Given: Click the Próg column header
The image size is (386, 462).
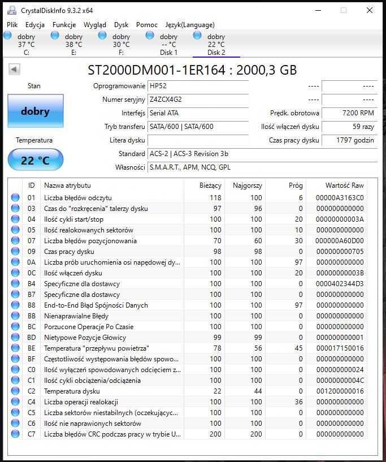Looking at the screenshot, I should click(x=285, y=185).
